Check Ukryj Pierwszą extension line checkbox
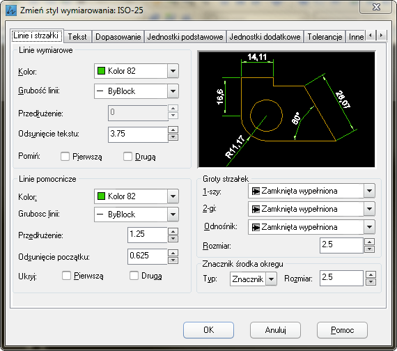397x351 pixels. click(66, 275)
